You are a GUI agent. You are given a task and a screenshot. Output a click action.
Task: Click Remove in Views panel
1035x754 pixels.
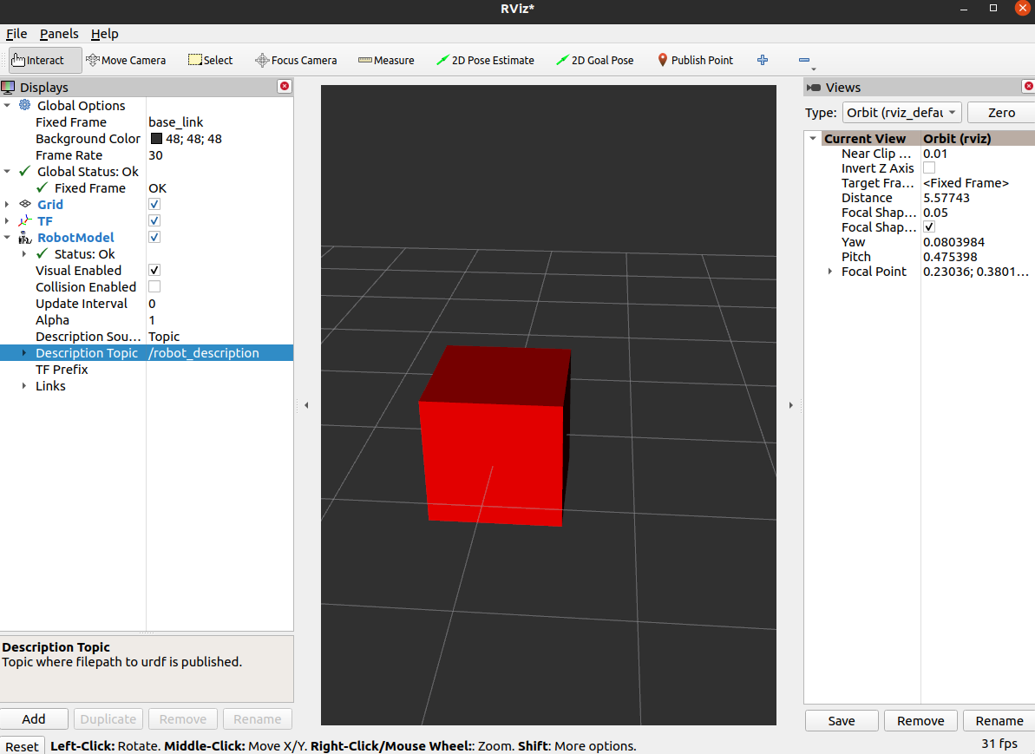(x=920, y=721)
